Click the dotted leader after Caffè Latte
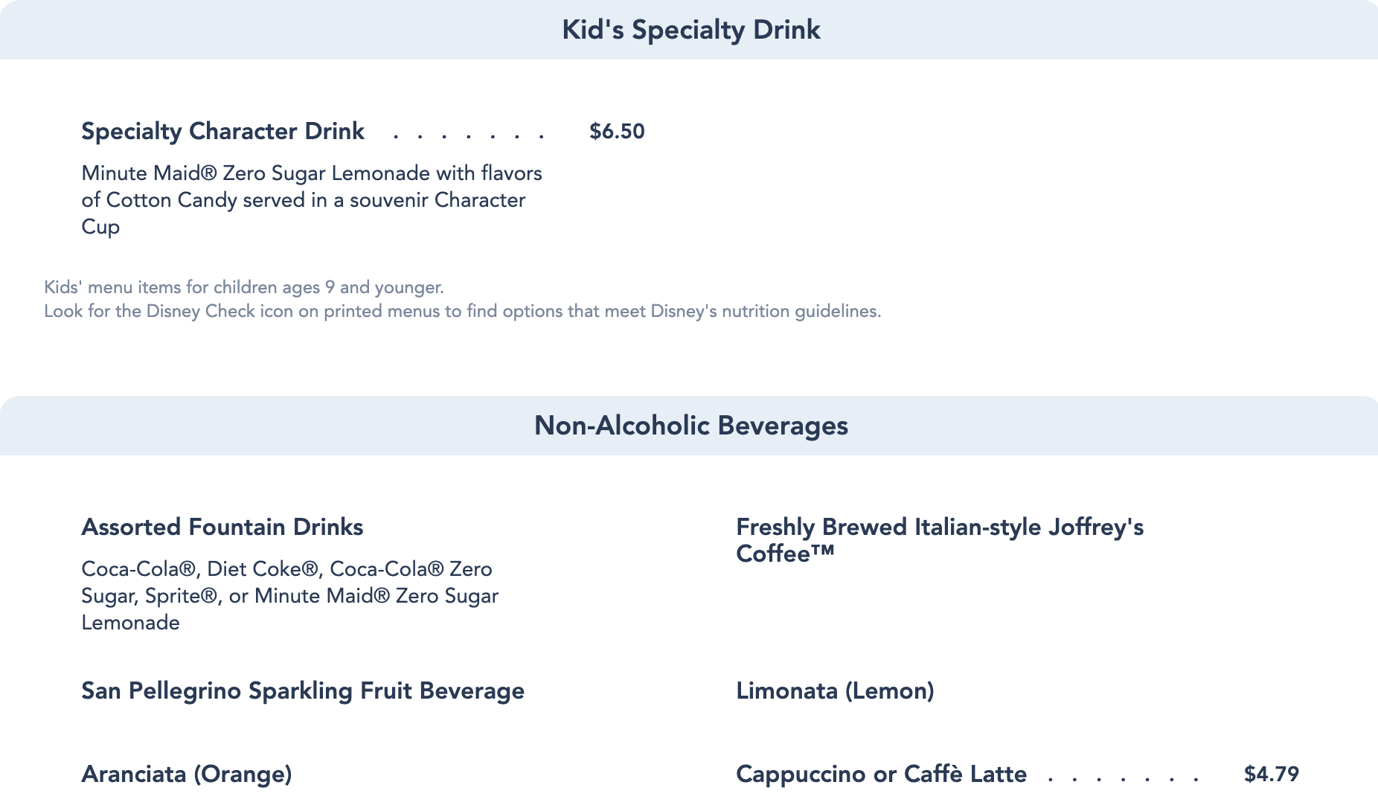Screen dimensions: 1378x811 [x=1123, y=777]
